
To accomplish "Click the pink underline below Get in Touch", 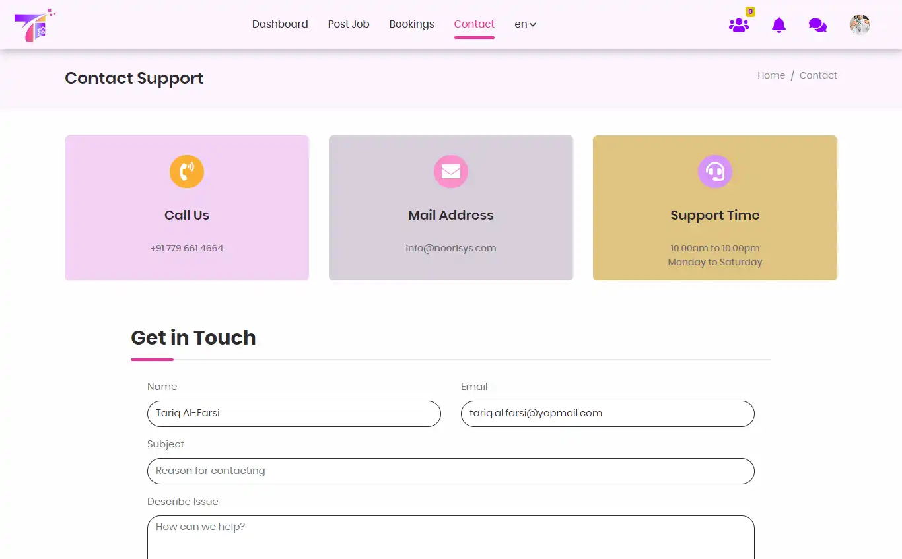I will pos(152,360).
